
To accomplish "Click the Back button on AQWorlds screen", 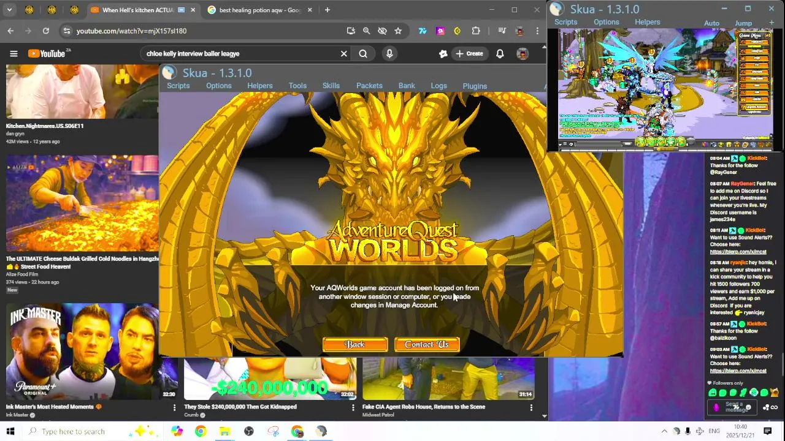I will 355,345.
